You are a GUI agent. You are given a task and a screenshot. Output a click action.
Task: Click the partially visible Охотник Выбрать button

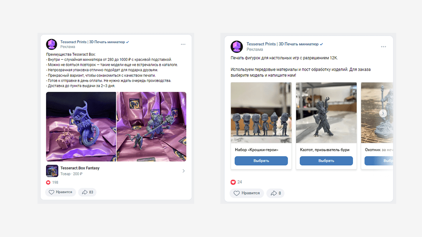tap(379, 160)
